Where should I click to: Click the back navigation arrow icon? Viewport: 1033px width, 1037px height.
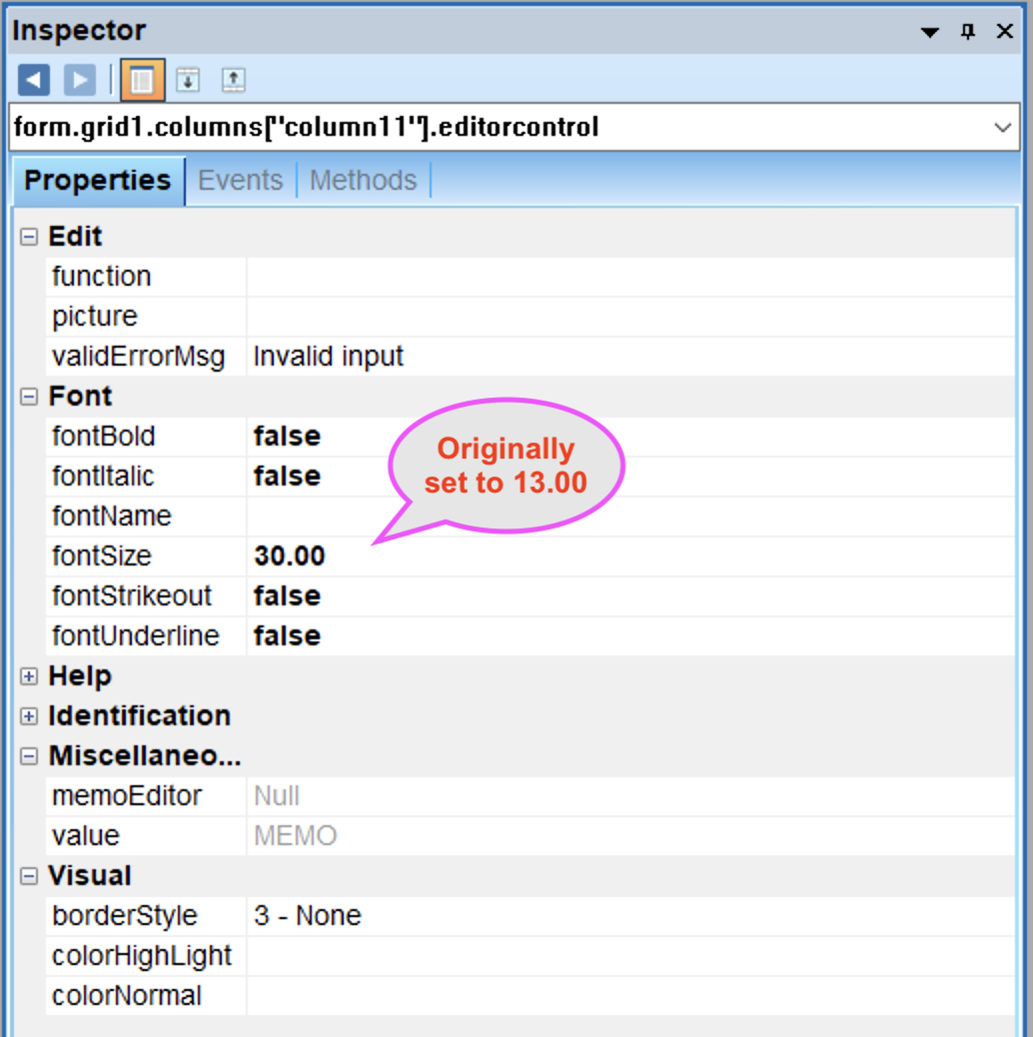pos(33,80)
